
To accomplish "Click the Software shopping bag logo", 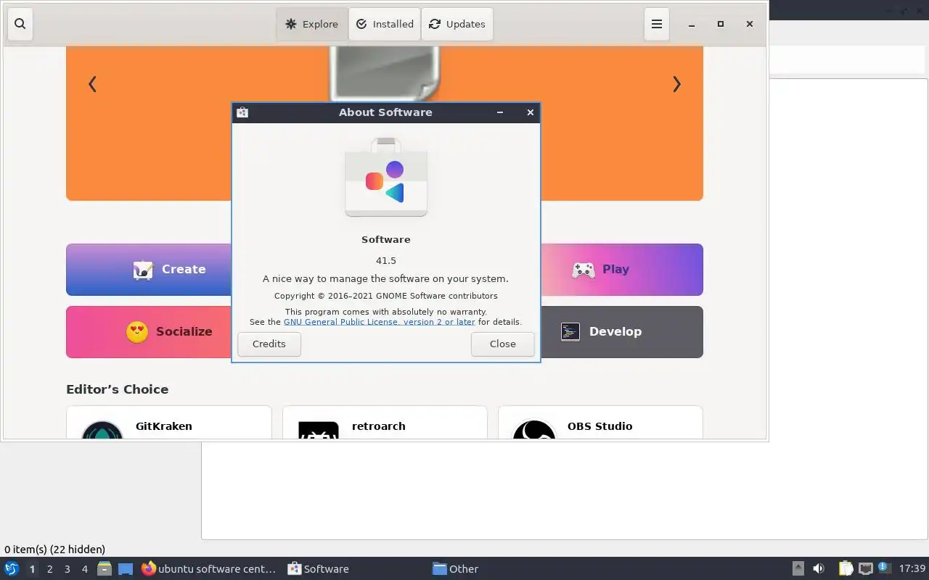I will 386,177.
